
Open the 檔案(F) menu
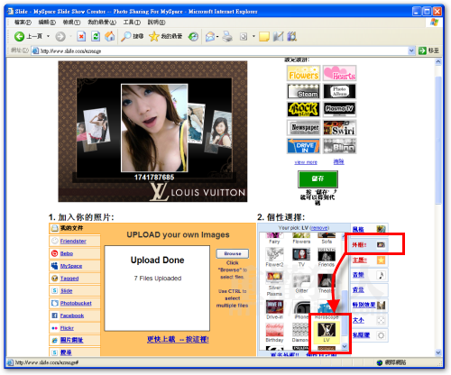[x=23, y=23]
